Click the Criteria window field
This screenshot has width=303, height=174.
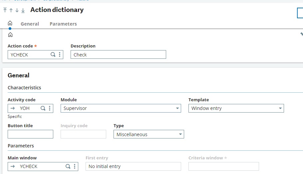point(223,166)
